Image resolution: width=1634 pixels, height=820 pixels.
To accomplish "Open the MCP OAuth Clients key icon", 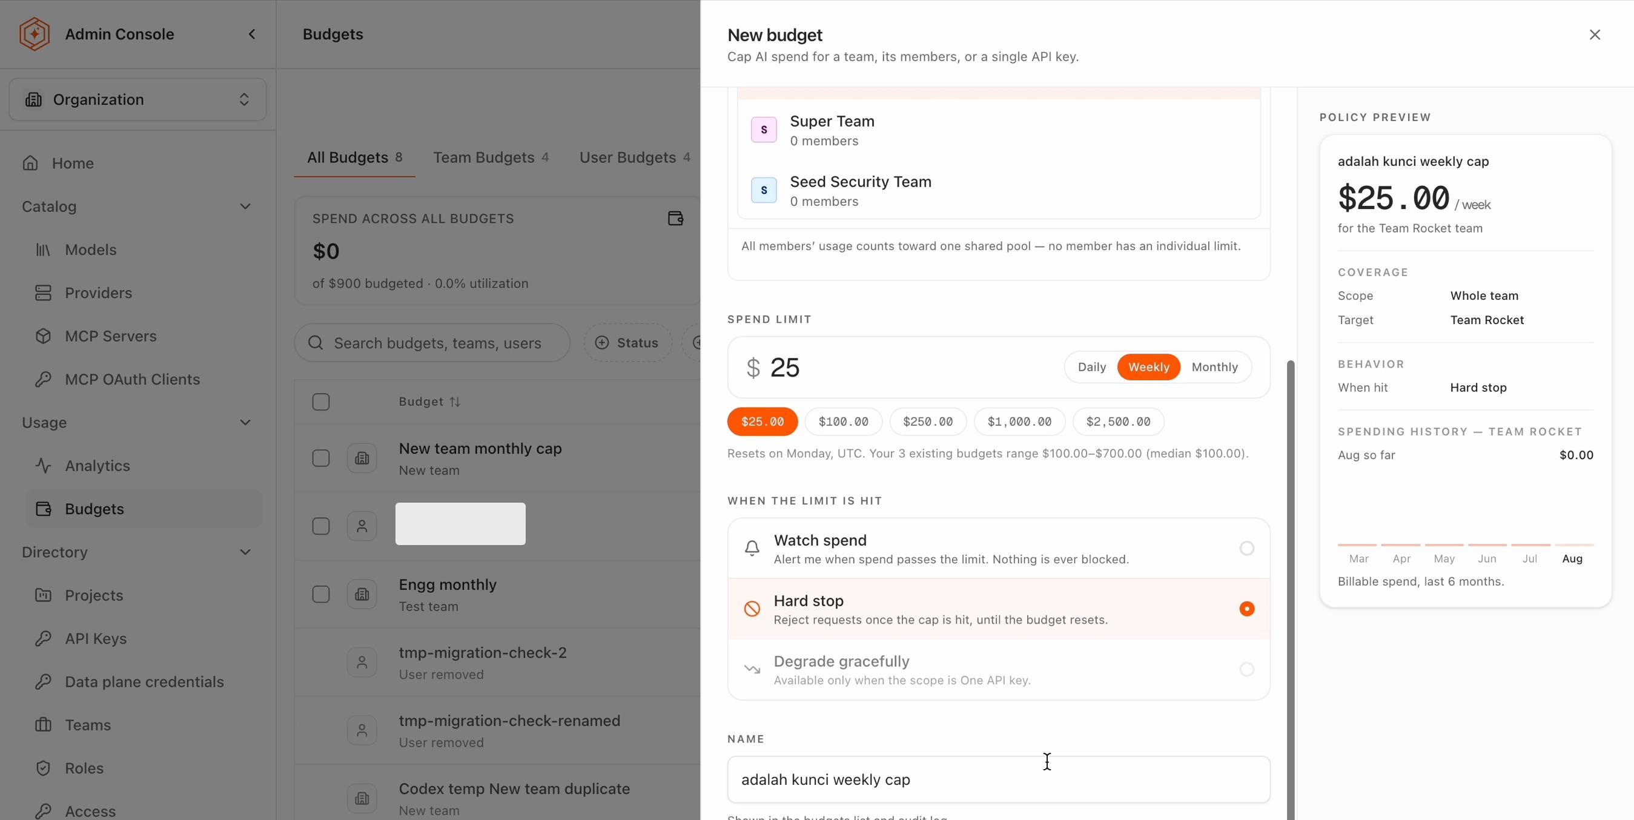I will click(x=43, y=379).
